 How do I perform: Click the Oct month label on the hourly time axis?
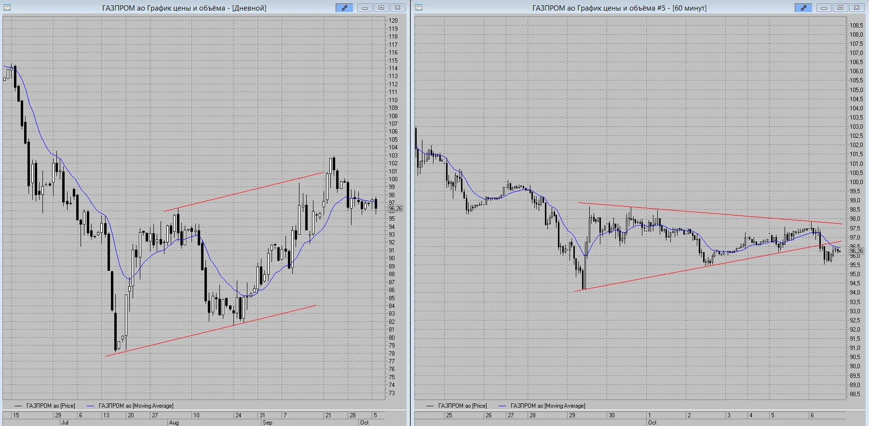pyautogui.click(x=652, y=423)
